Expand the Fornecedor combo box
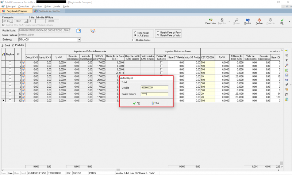 click(12, 21)
